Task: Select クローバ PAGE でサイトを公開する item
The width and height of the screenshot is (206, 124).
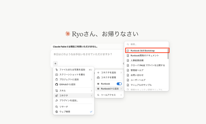Action: point(146,65)
